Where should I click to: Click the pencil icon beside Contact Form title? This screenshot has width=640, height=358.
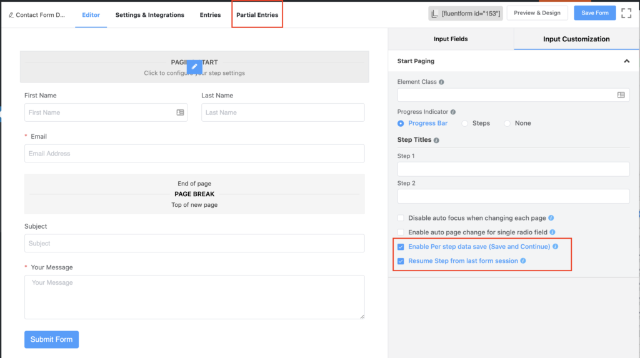coord(11,15)
